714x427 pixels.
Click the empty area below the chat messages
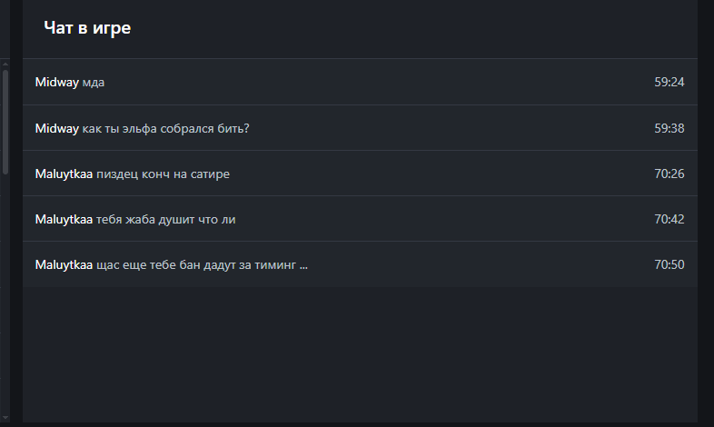360,354
